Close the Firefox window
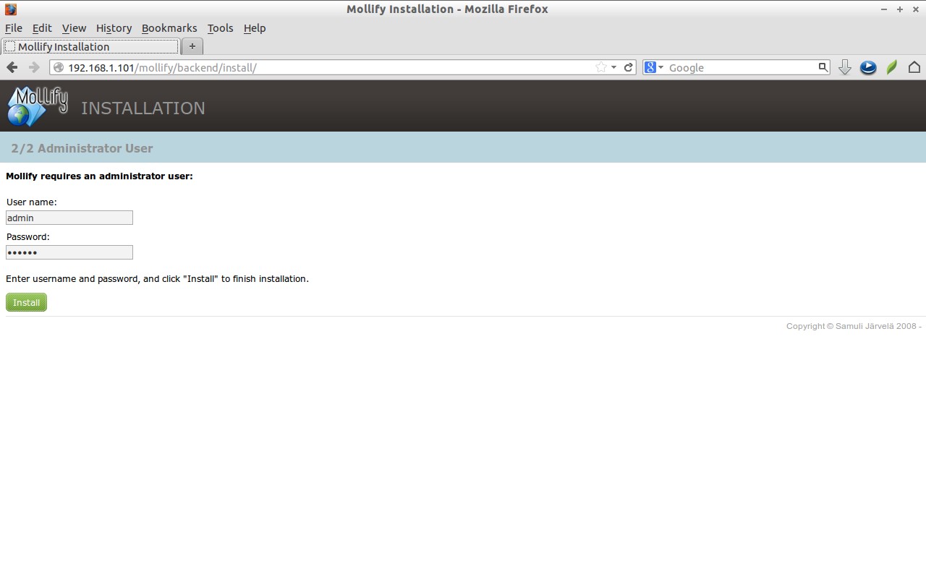Screen dimensions: 926x561 click(x=915, y=9)
